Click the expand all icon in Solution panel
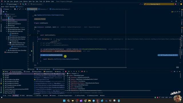 (17, 9)
